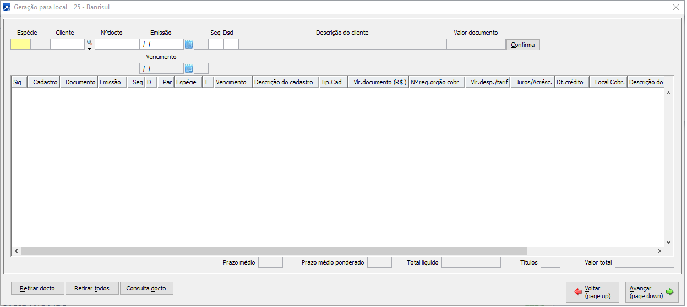Click vertical scrollbar down arrow

669,241
